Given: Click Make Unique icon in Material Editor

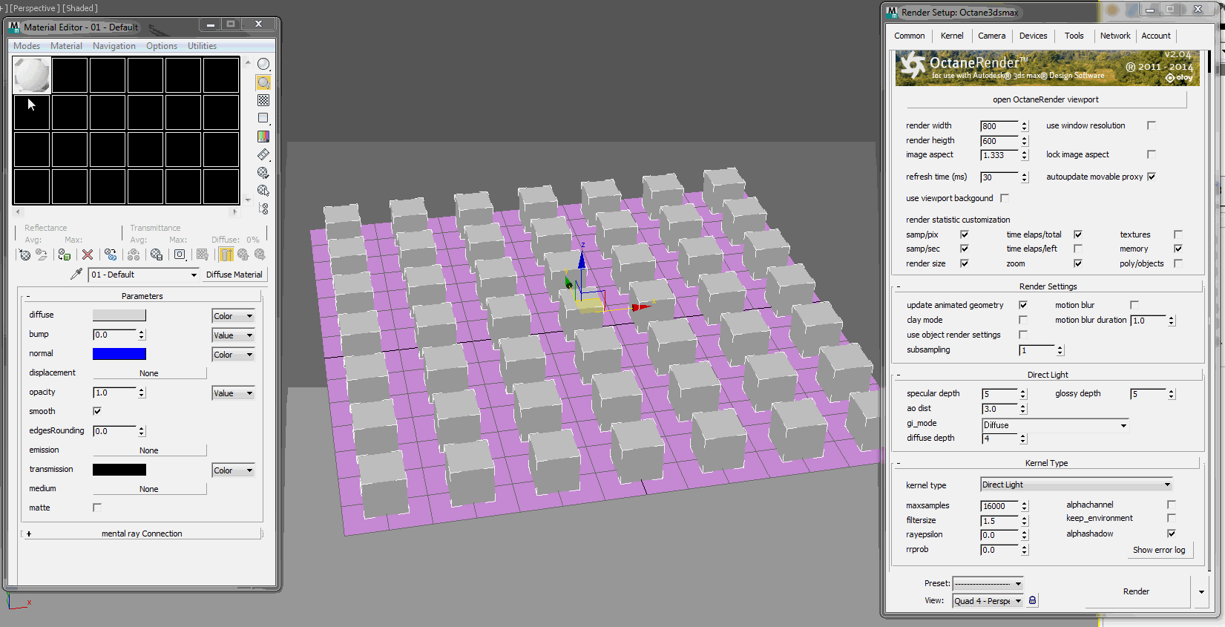Looking at the screenshot, I should pyautogui.click(x=134, y=255).
